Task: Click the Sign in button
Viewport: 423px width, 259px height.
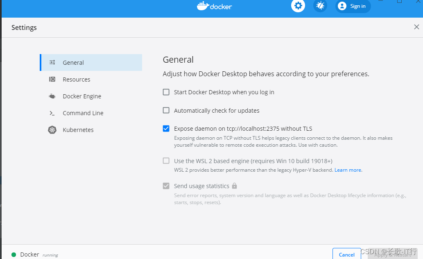Action: 353,6
